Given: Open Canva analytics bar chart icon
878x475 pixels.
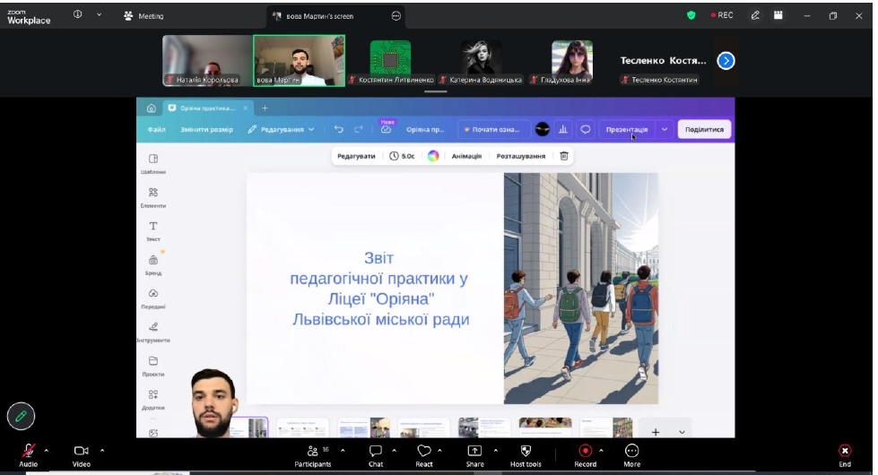Looking at the screenshot, I should 563,129.
